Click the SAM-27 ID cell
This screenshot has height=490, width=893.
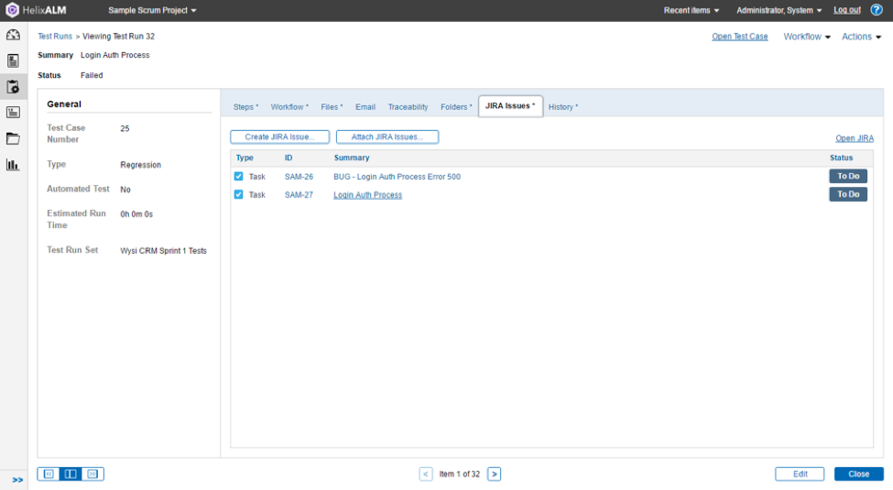299,195
